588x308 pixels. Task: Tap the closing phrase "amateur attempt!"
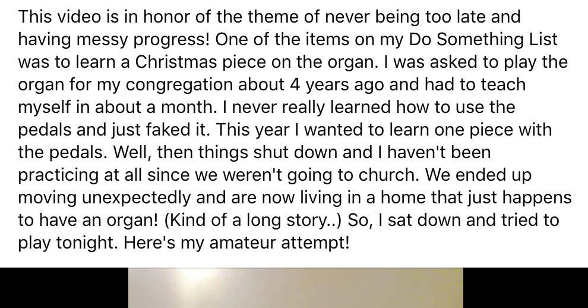tap(279, 242)
